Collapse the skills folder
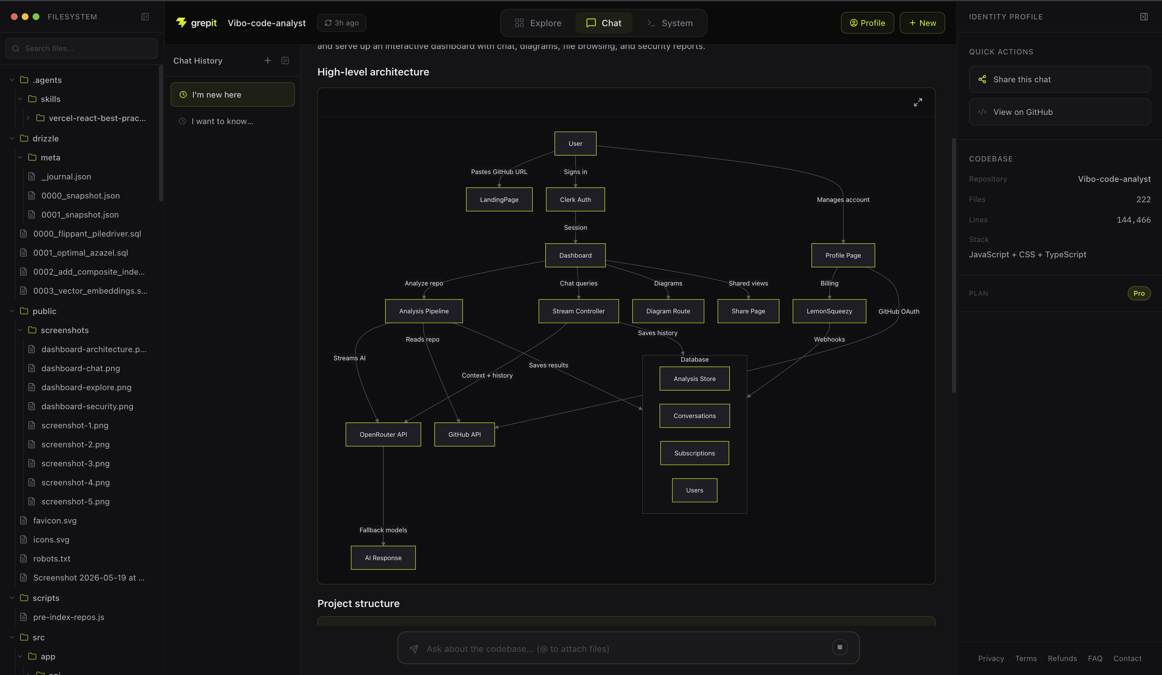Screen dimensions: 1162x675 click(x=20, y=99)
